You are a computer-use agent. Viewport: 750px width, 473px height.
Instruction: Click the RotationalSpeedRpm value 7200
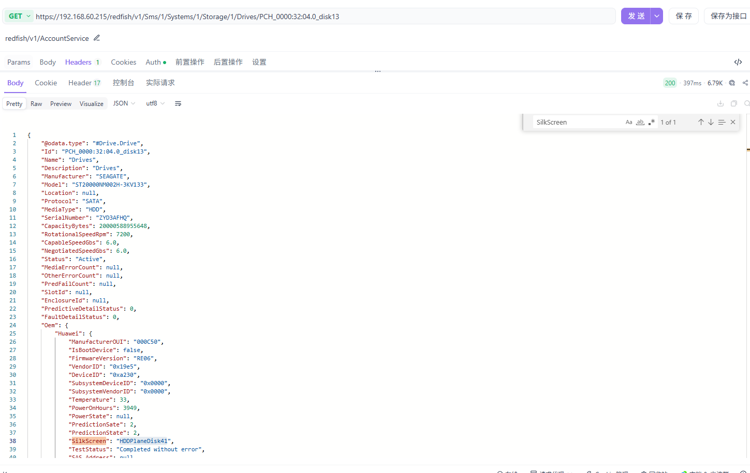coord(123,234)
